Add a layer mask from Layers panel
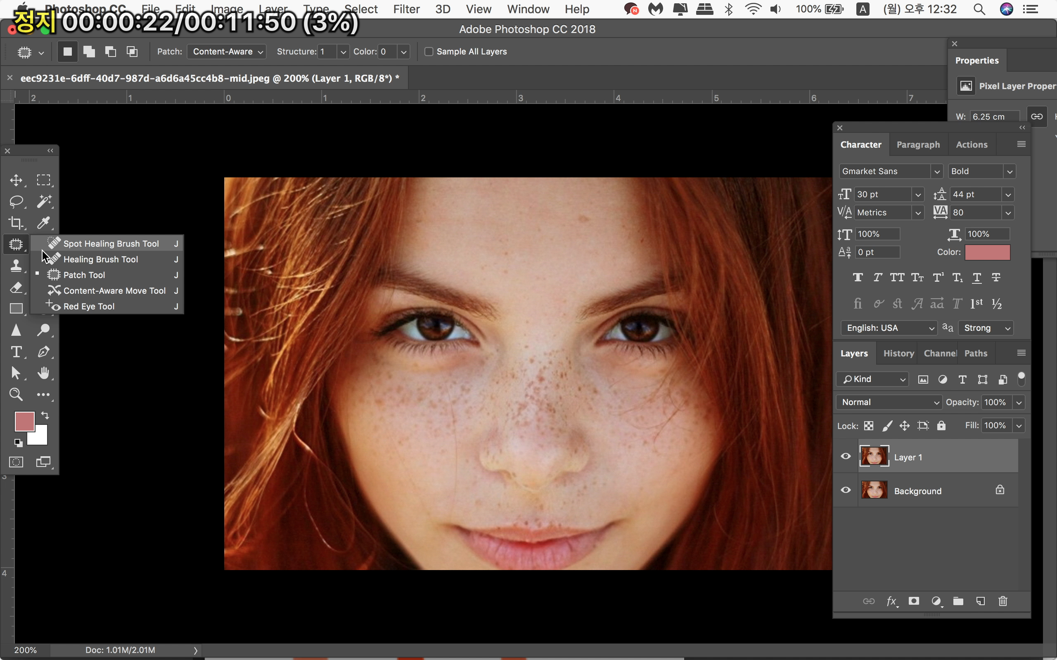The width and height of the screenshot is (1057, 660). (x=914, y=601)
